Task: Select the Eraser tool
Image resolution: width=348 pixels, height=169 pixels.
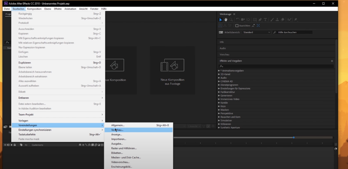Action: point(283,20)
